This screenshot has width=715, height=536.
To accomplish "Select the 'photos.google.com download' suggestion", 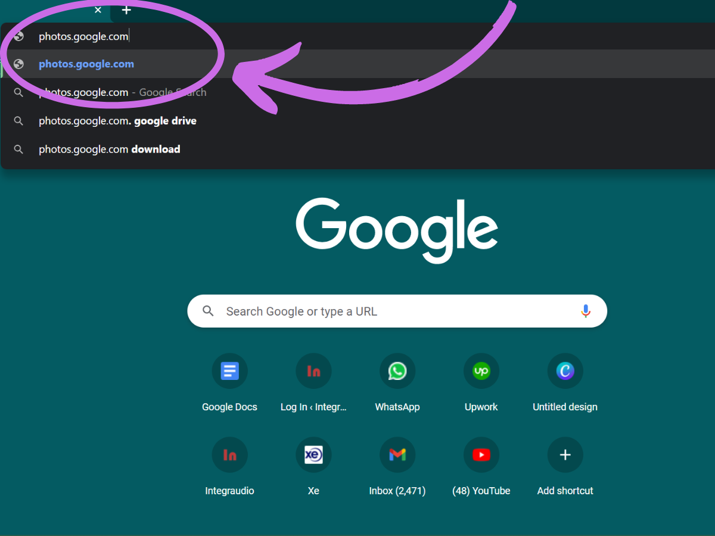I will 357,149.
